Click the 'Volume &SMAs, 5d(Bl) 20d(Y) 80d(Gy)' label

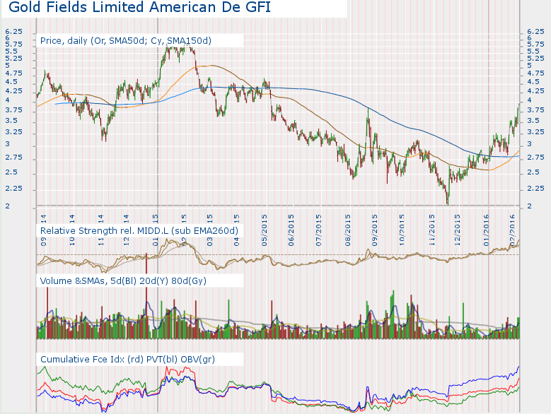pyautogui.click(x=123, y=281)
